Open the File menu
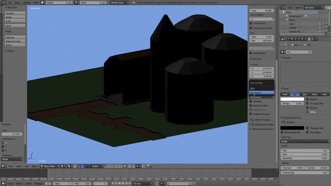This screenshot has height=186, width=331. pos(10,3)
